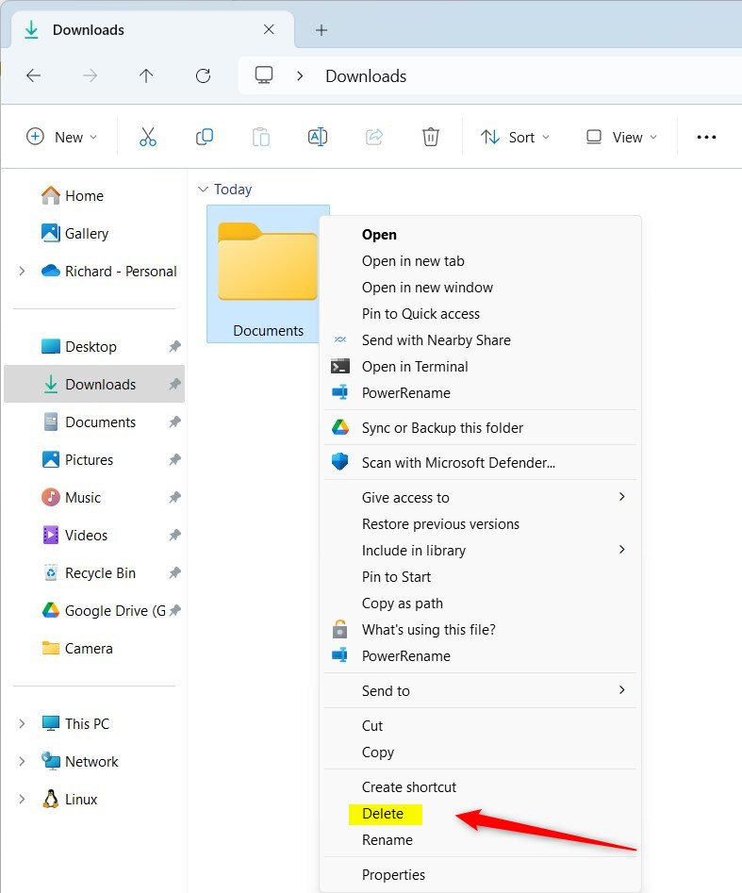Screen dimensions: 742x893
Task: Collapse the Today group header
Action: pos(203,190)
